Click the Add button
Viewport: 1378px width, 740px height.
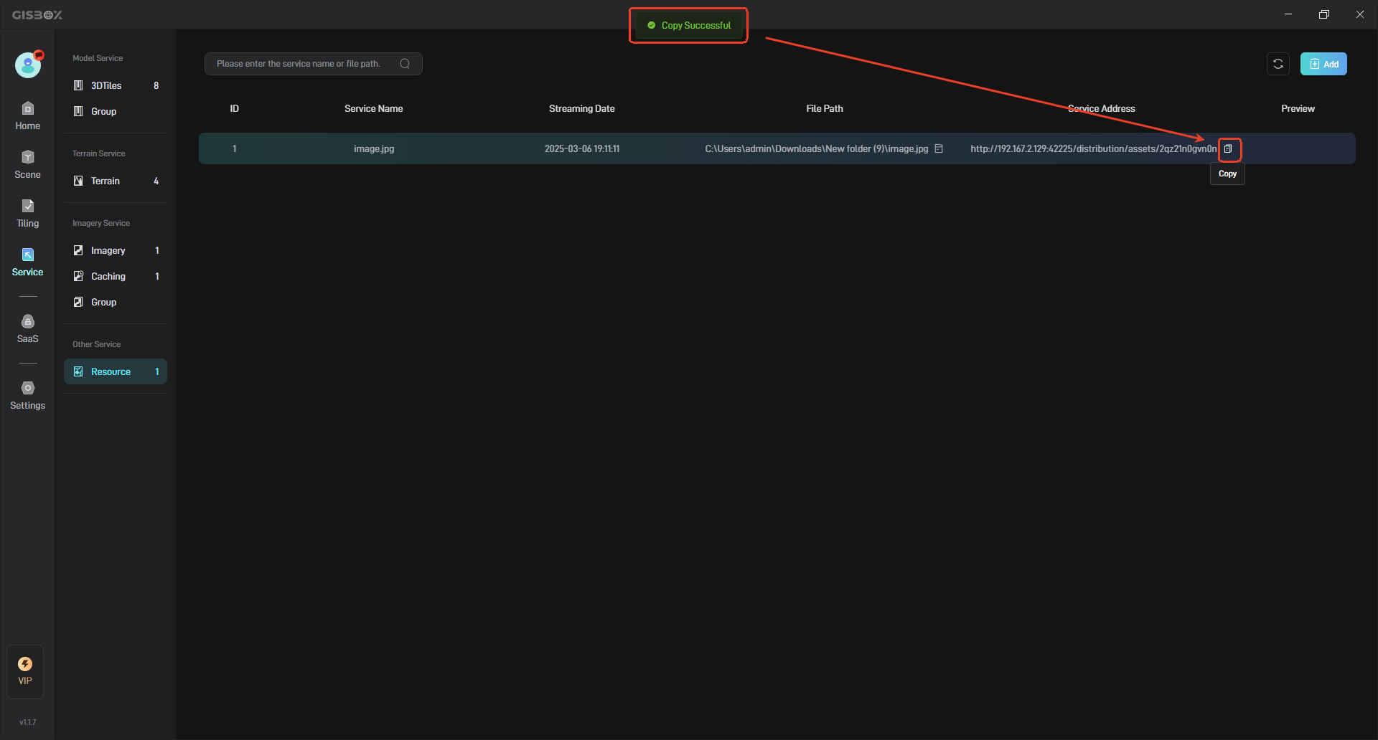coord(1323,64)
